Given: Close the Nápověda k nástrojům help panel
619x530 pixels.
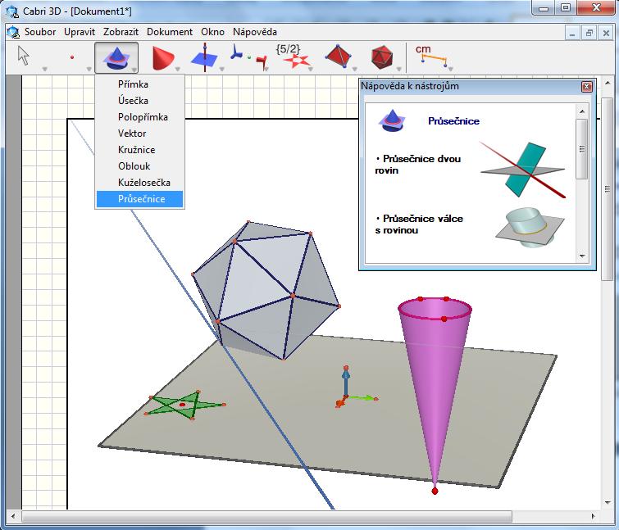Looking at the screenshot, I should coord(587,87).
